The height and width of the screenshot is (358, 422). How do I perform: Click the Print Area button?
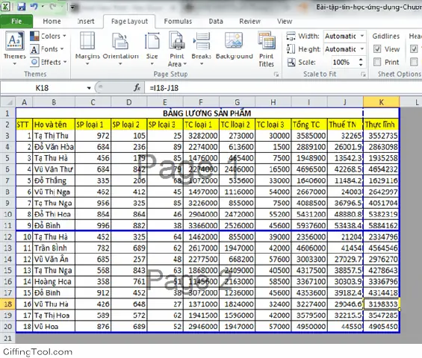click(x=177, y=49)
